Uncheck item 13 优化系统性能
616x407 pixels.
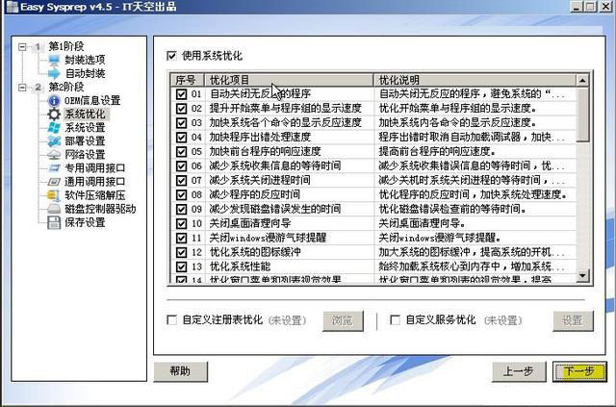tap(181, 267)
